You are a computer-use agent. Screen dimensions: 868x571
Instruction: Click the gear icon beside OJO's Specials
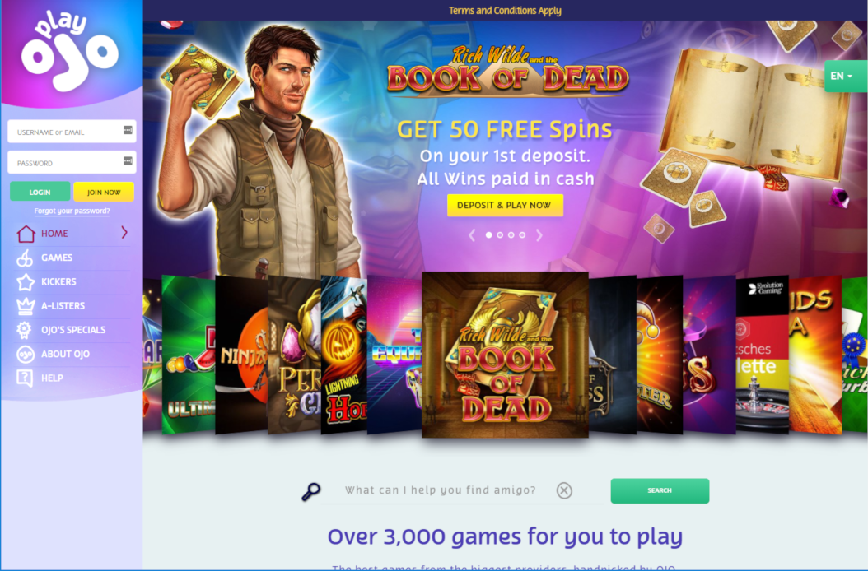click(x=24, y=330)
